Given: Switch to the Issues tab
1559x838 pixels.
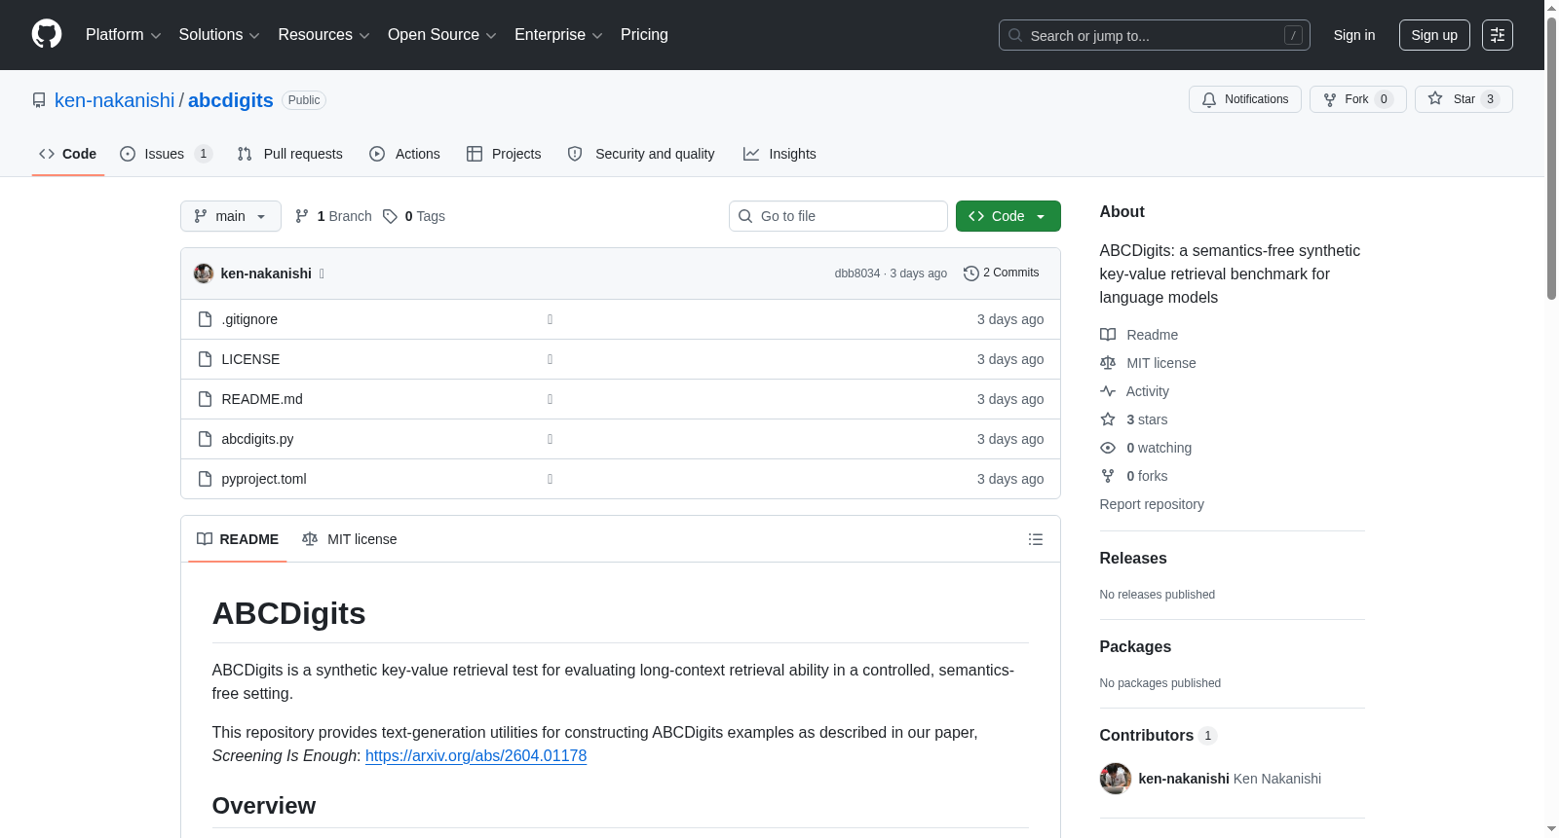Looking at the screenshot, I should (166, 154).
